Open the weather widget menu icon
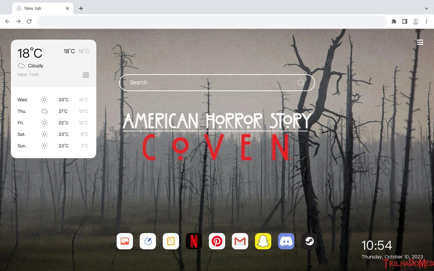This screenshot has height=271, width=434. click(x=86, y=75)
